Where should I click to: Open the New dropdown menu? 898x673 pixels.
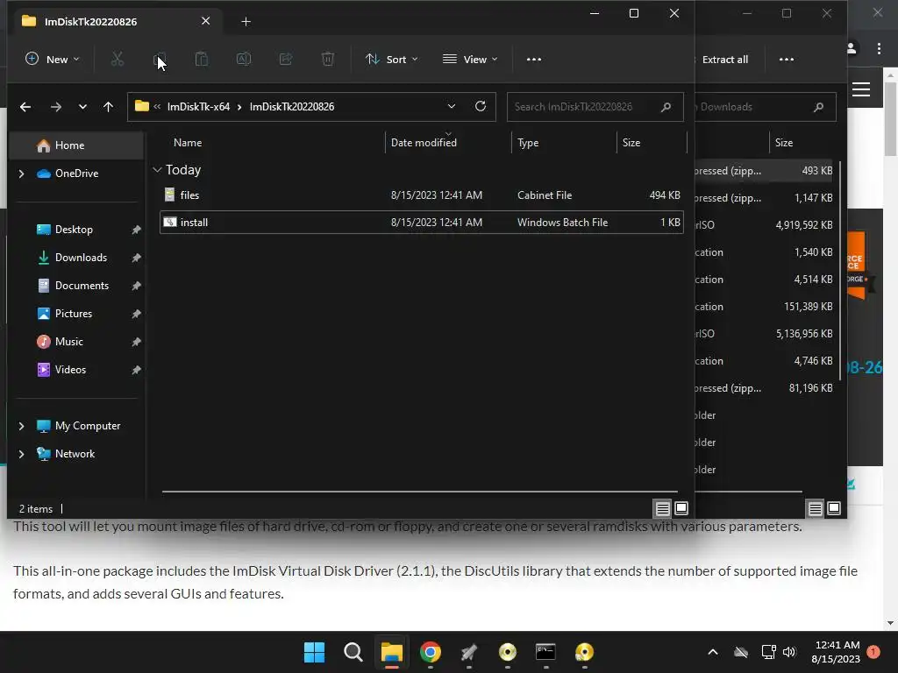point(52,59)
